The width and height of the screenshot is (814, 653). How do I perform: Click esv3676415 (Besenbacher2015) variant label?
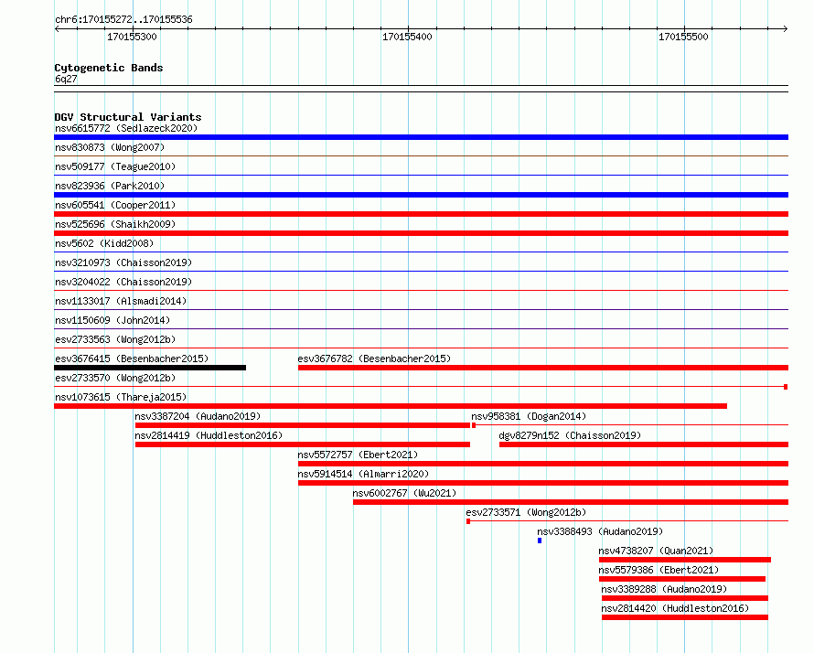[x=132, y=359]
